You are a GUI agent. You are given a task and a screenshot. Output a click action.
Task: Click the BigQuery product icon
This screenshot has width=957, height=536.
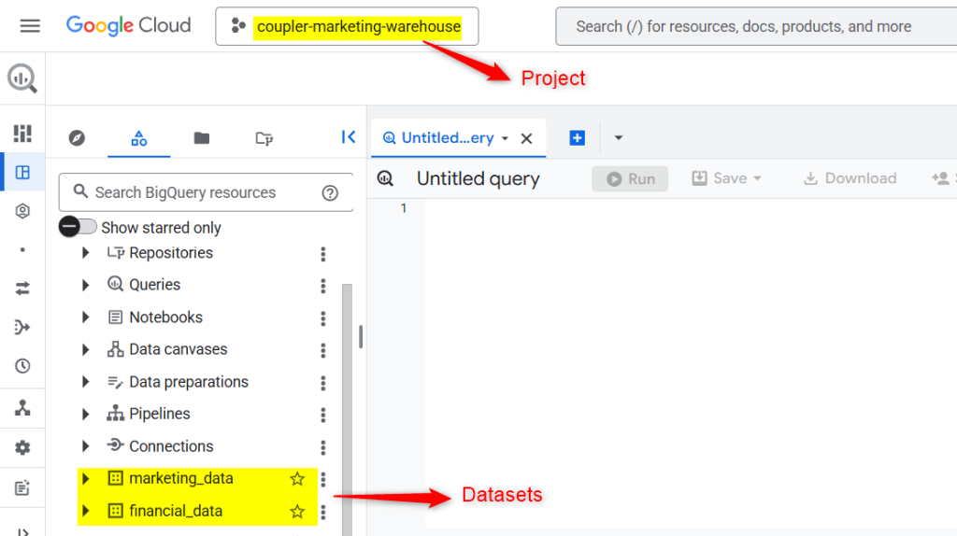[x=22, y=78]
